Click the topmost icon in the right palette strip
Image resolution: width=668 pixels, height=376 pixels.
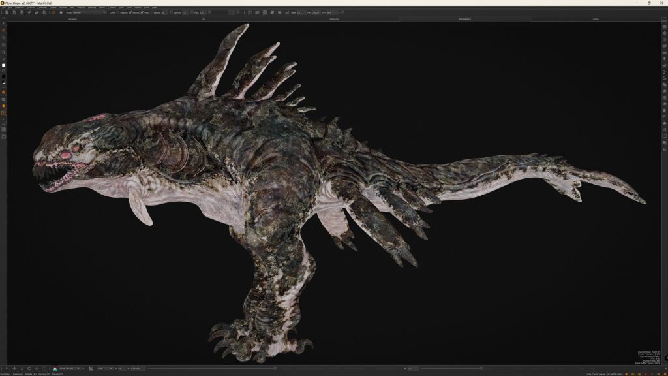pyautogui.click(x=664, y=24)
